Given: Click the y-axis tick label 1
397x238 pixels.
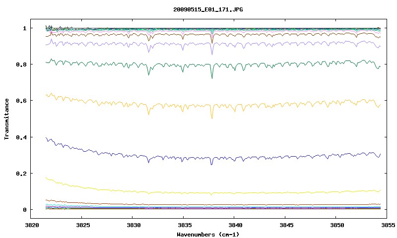Looking at the screenshot, I should [24, 28].
